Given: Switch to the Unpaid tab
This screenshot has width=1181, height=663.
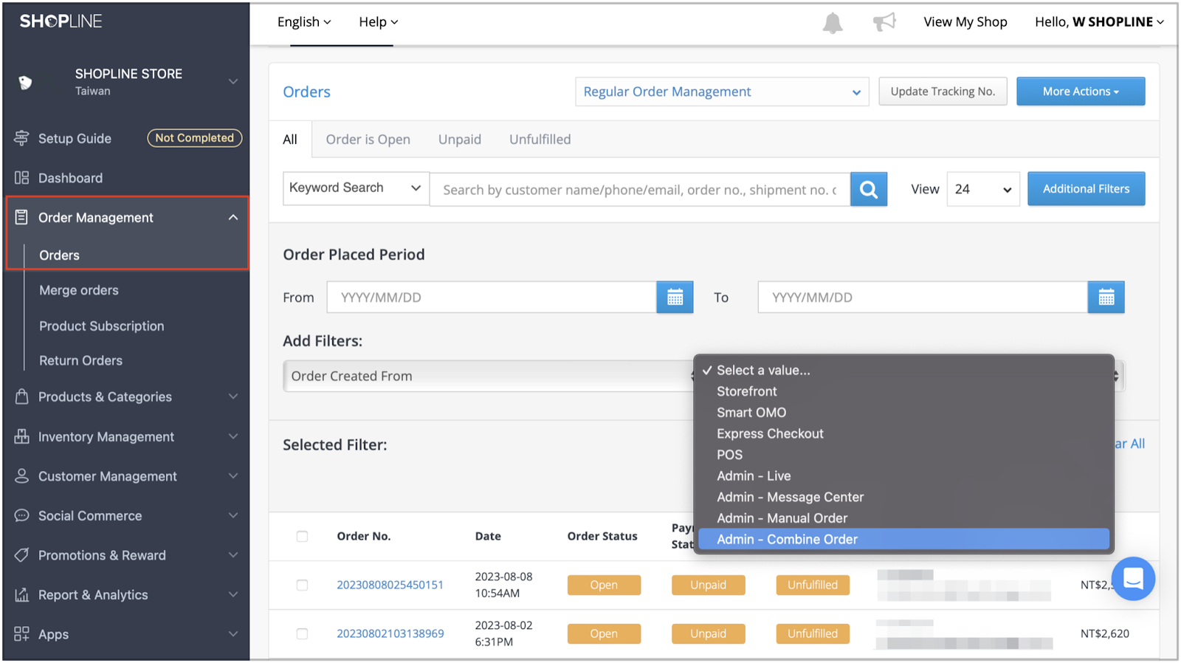Looking at the screenshot, I should [460, 140].
